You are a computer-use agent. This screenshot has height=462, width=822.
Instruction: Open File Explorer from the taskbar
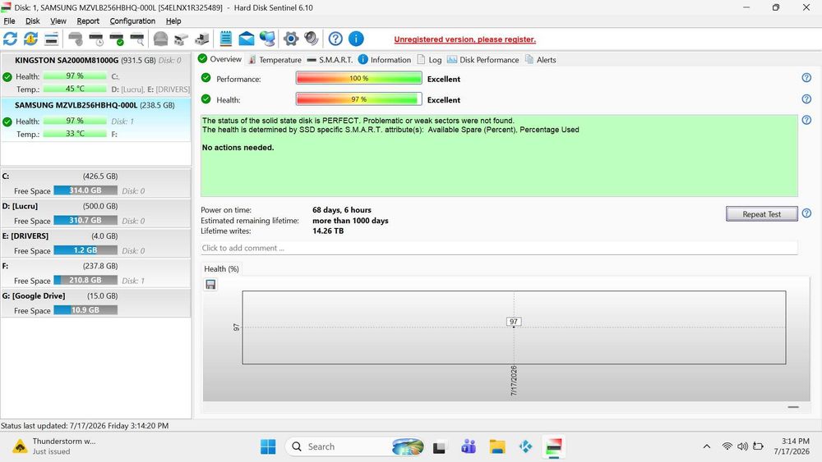(497, 447)
